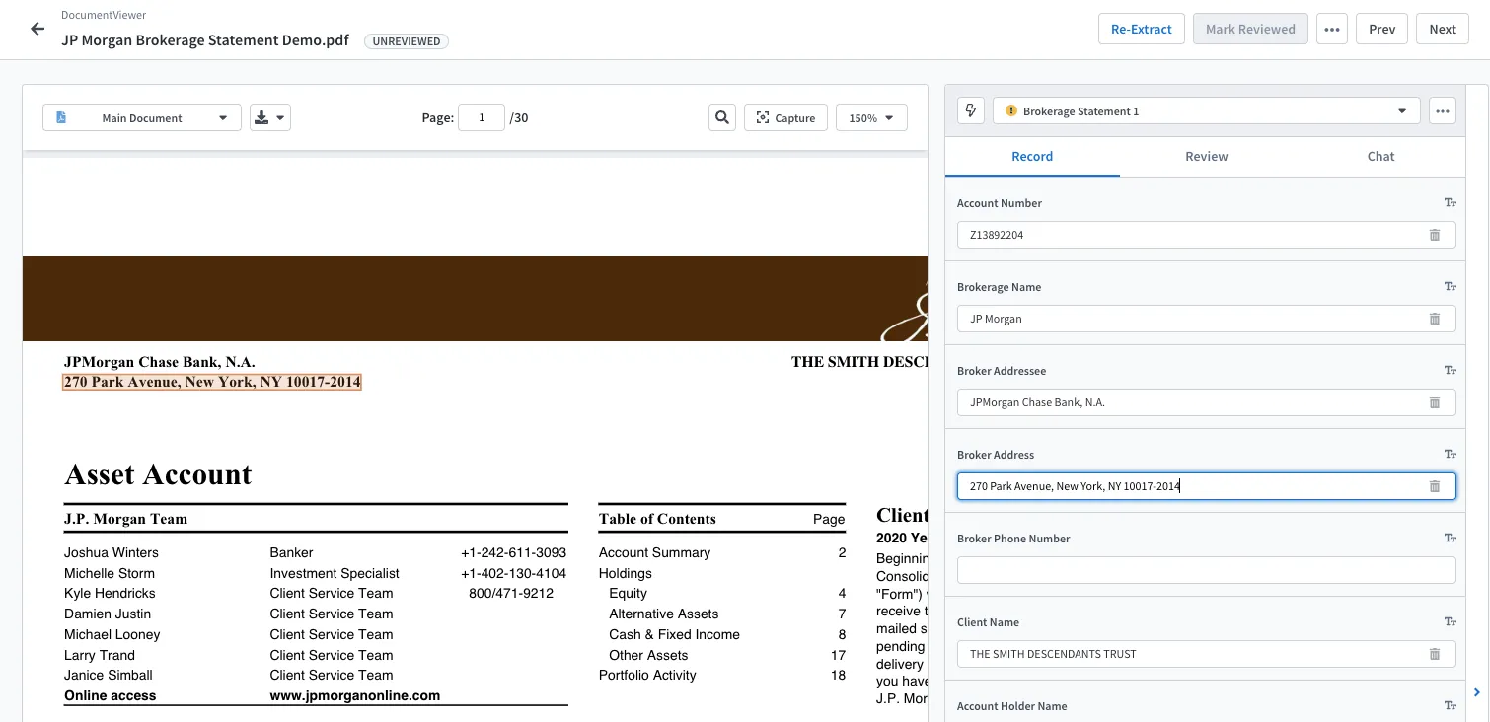Click text-format icon beside Account Number label

click(1450, 203)
